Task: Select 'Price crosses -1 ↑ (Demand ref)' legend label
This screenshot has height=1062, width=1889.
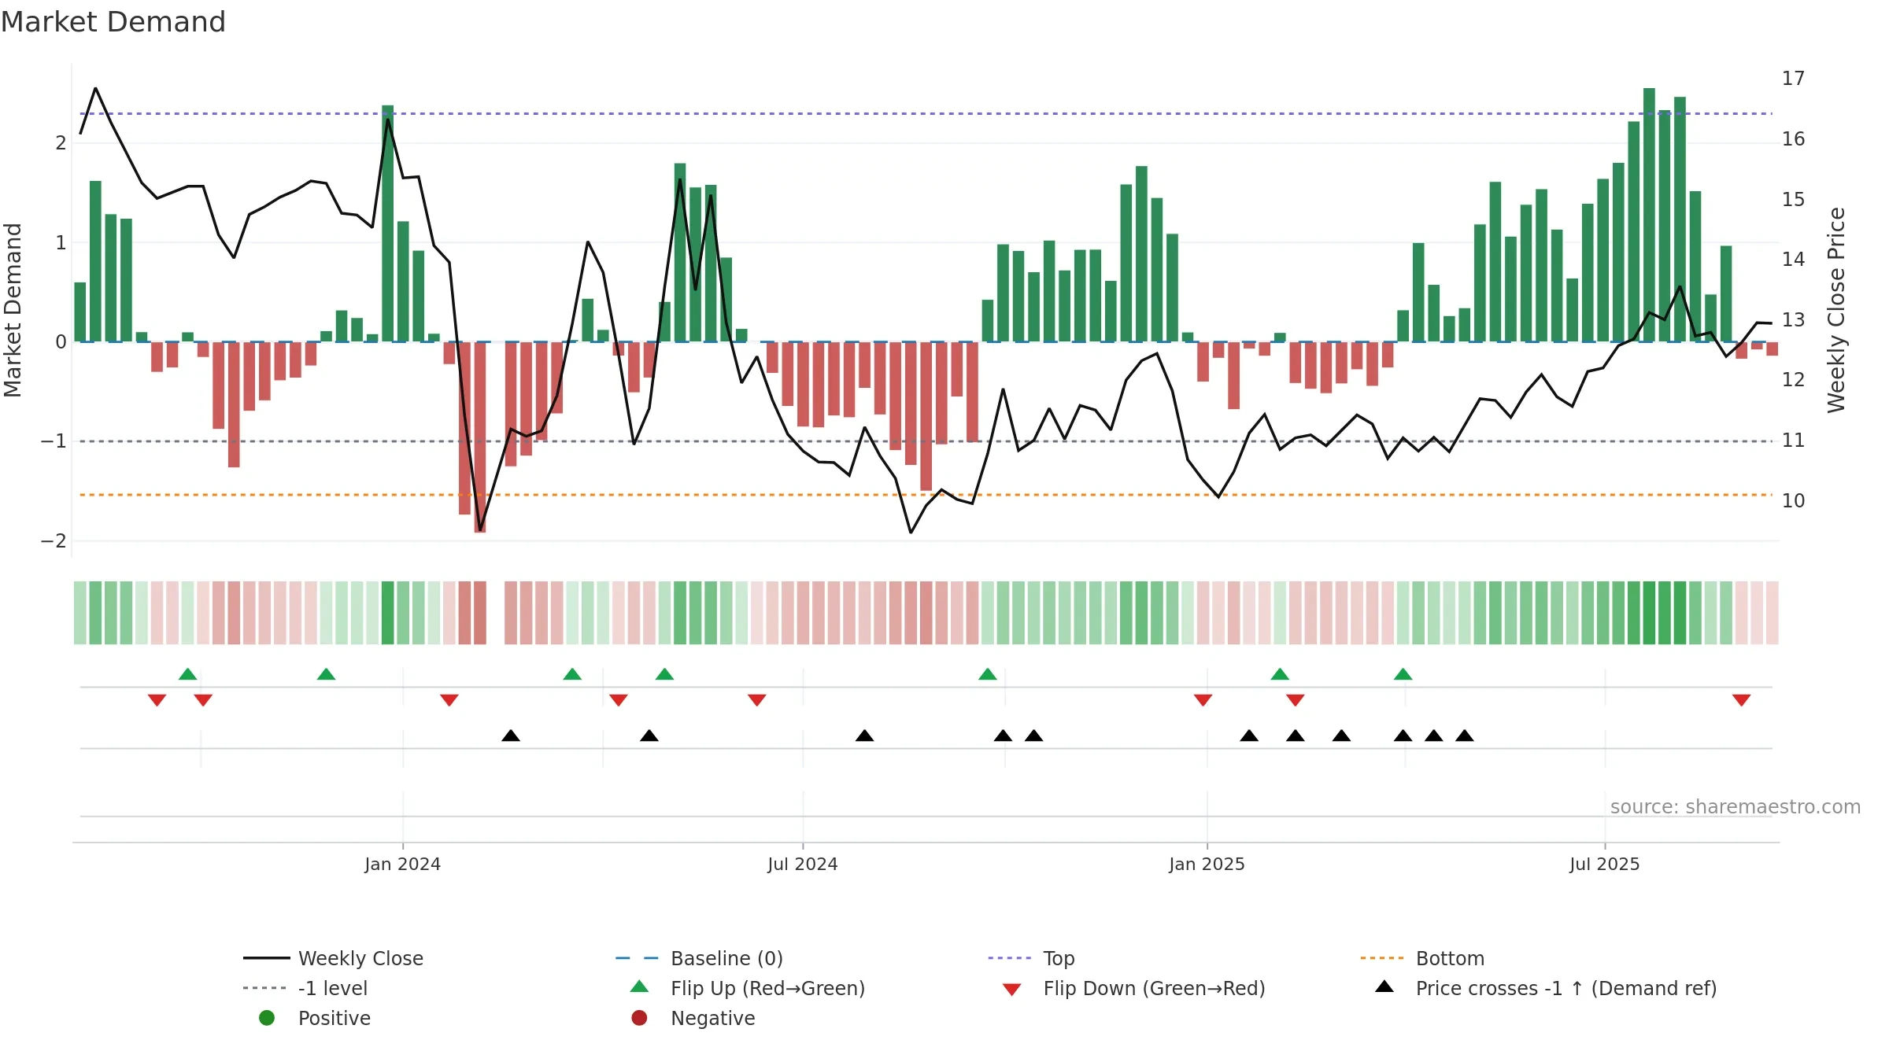Action: [1566, 988]
